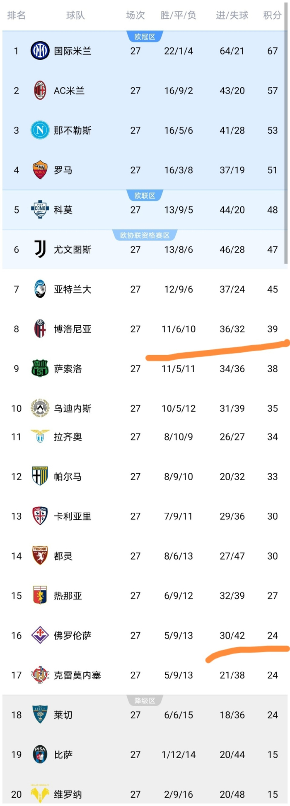Click the 进/失球 column header

232,15
